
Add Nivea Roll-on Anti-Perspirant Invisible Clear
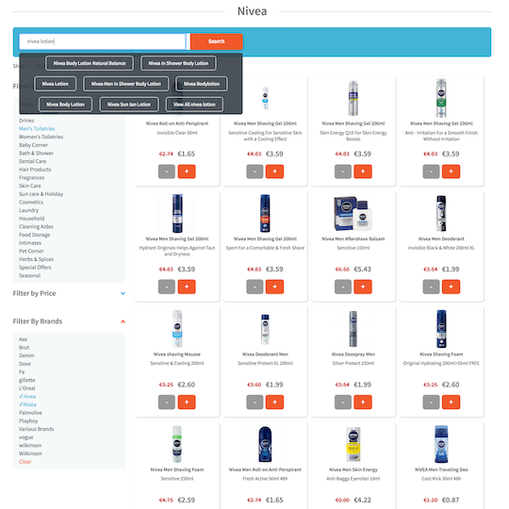tap(187, 172)
